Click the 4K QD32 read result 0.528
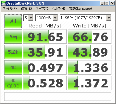Viewport: 116px width, 104px height. 45,83
